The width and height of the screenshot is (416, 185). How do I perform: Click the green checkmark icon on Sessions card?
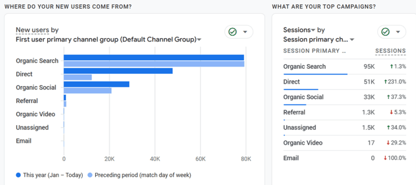pos(385,32)
